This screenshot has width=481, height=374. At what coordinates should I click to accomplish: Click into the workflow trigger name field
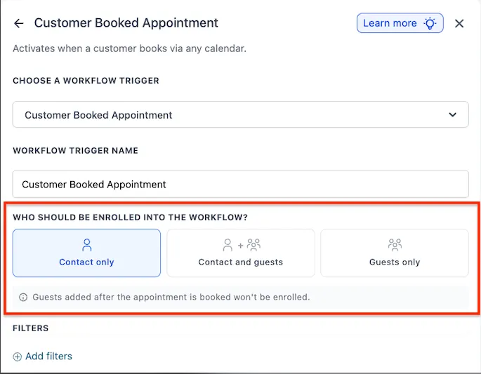pos(240,185)
